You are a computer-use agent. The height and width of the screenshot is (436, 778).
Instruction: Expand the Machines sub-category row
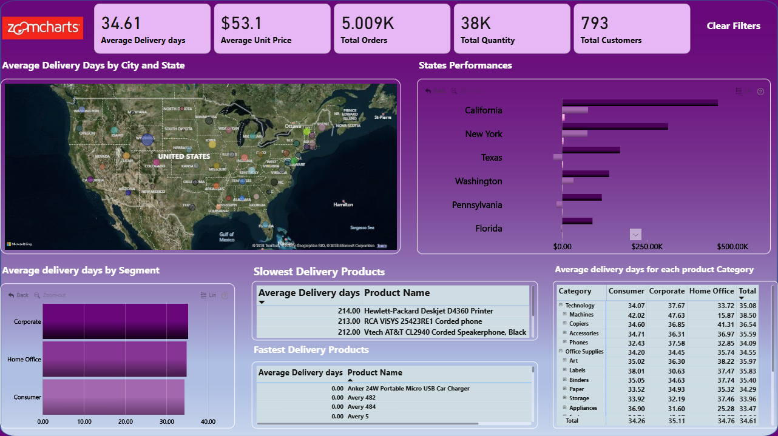pyautogui.click(x=564, y=315)
